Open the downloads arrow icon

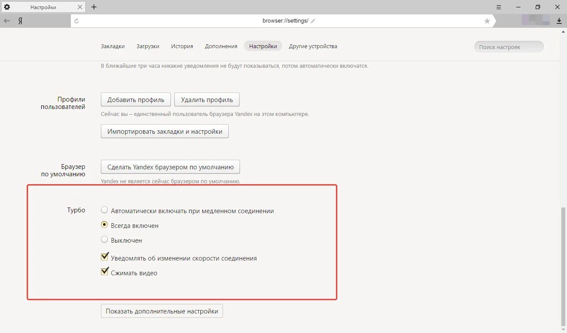coord(559,21)
